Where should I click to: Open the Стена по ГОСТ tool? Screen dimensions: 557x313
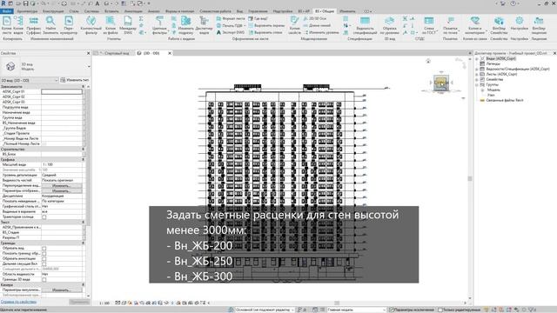click(x=429, y=25)
